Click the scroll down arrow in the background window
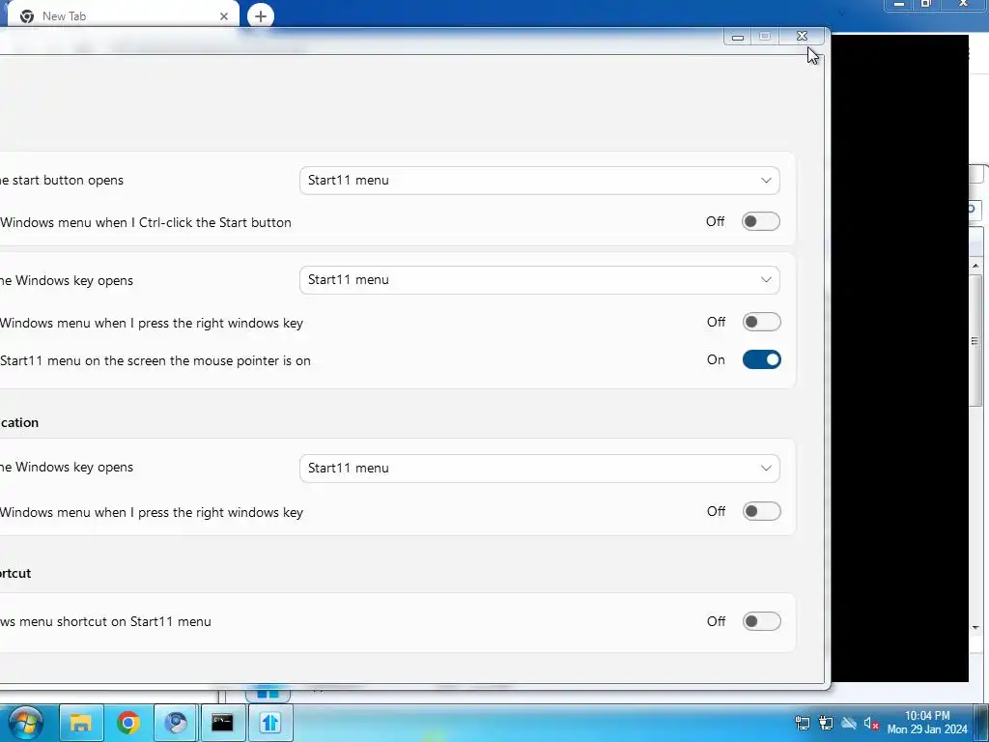Image resolution: width=989 pixels, height=742 pixels. click(x=975, y=628)
